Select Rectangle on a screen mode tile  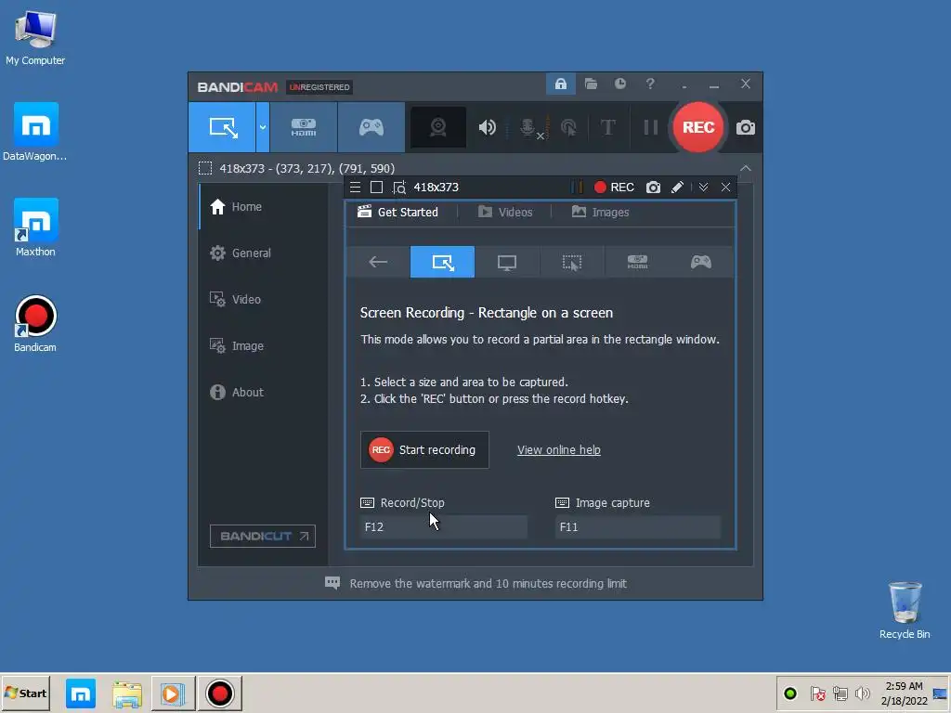[442, 262]
